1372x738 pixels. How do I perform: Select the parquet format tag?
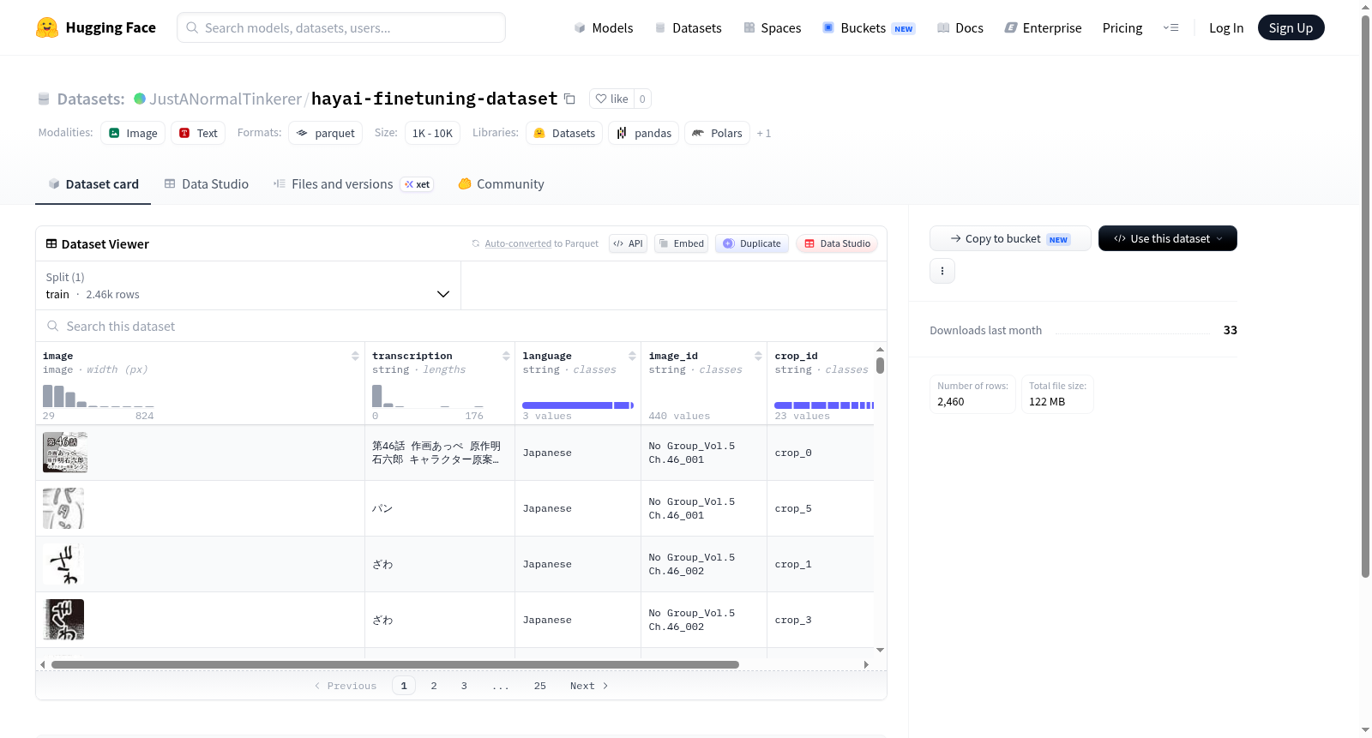(x=326, y=133)
